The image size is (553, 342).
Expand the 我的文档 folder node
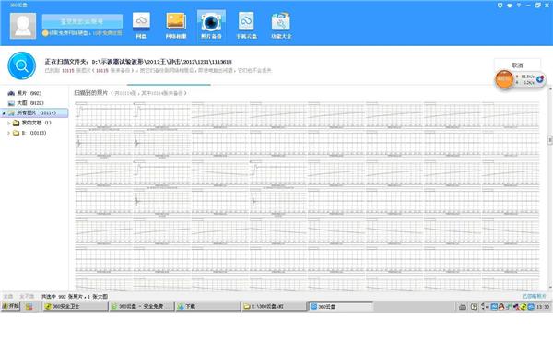tap(9, 123)
